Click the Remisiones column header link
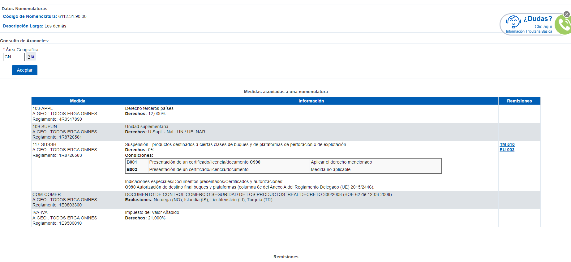The height and width of the screenshot is (262, 571). [519, 101]
